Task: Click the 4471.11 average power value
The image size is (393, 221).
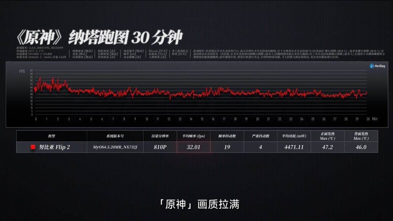Action: pos(294,147)
